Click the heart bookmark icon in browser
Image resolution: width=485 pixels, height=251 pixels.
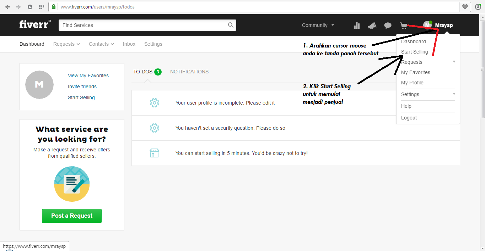pos(465,7)
